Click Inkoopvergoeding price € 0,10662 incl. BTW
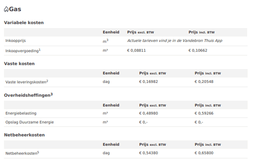Image resolution: width=257 pixels, height=164 pixels. coord(198,50)
